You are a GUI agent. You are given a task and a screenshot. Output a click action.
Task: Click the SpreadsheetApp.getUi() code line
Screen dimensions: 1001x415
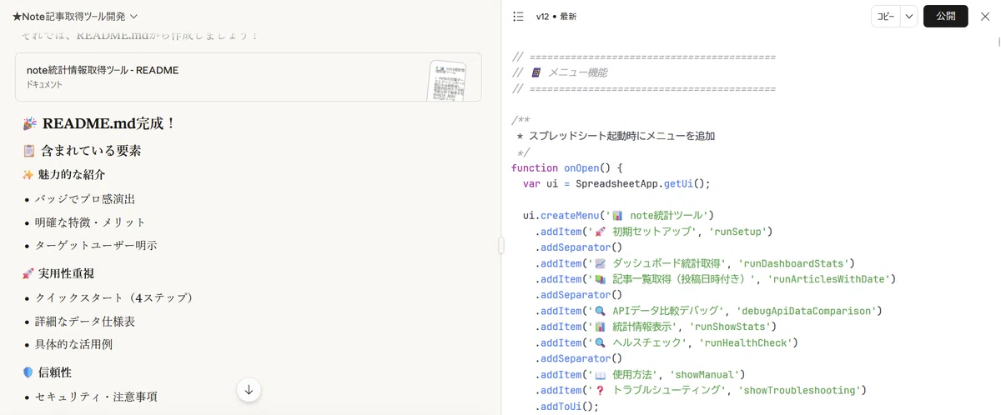tap(616, 183)
